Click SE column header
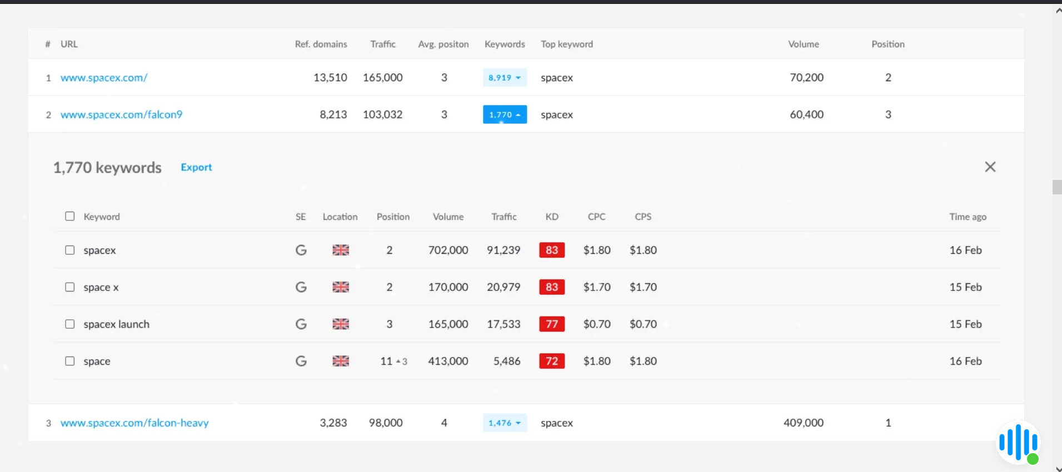The width and height of the screenshot is (1062, 472). click(301, 217)
